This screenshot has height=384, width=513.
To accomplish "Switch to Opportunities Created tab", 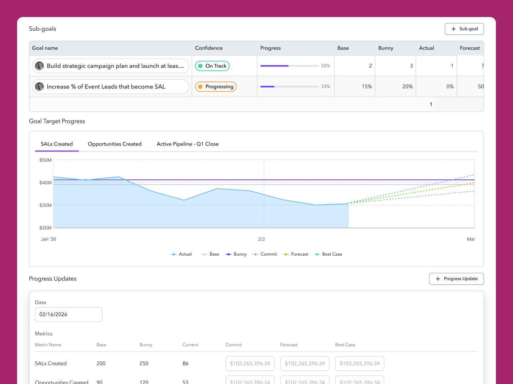I will [x=115, y=144].
